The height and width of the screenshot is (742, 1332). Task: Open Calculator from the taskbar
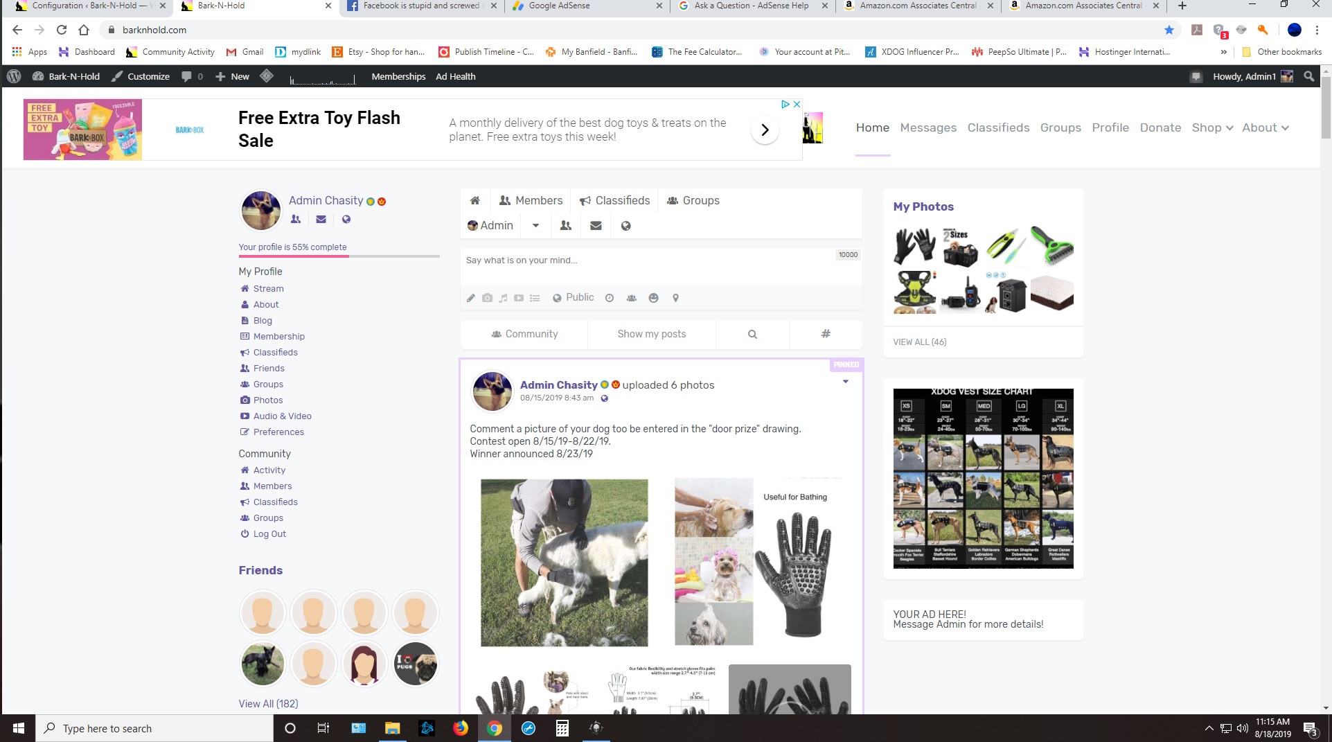pos(562,728)
